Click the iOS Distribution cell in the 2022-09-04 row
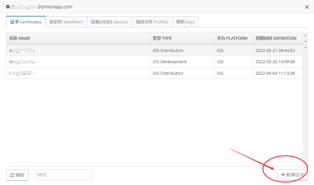This screenshot has width=314, height=185. pyautogui.click(x=182, y=73)
